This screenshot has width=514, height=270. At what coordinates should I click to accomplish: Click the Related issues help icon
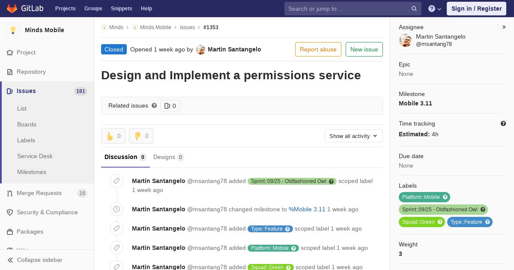click(154, 105)
